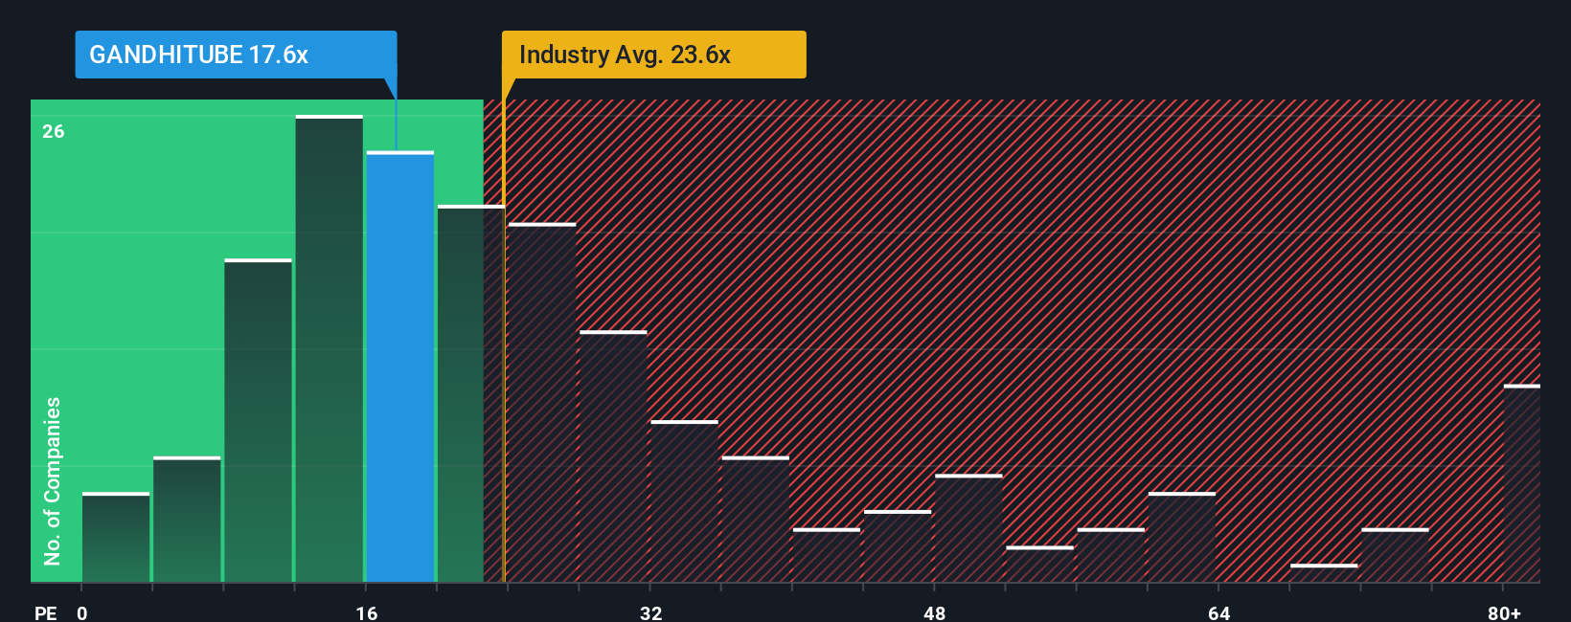Click the first histogram bar at PE 0

click(116, 537)
